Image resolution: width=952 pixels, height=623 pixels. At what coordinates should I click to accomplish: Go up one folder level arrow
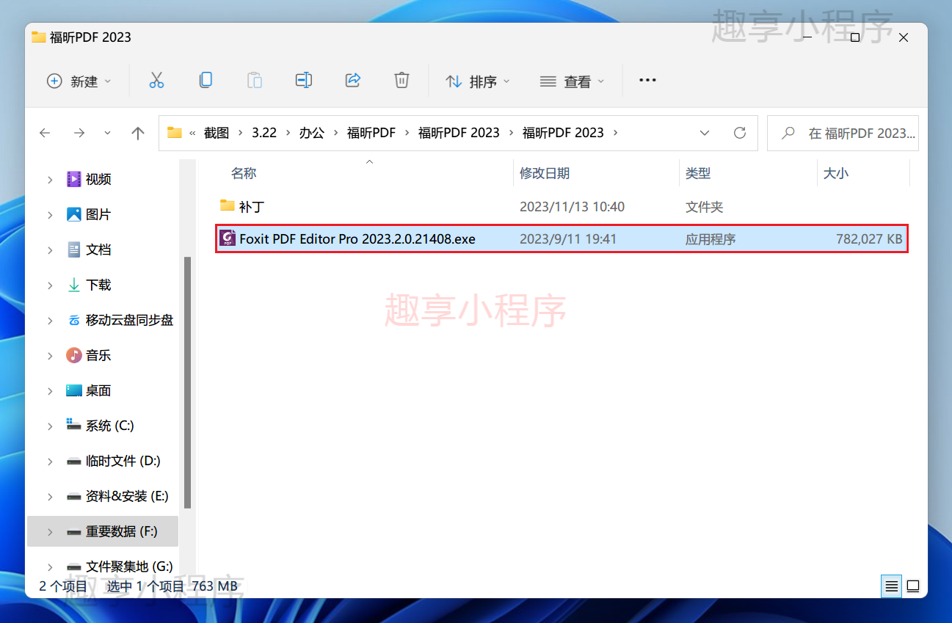pyautogui.click(x=137, y=133)
